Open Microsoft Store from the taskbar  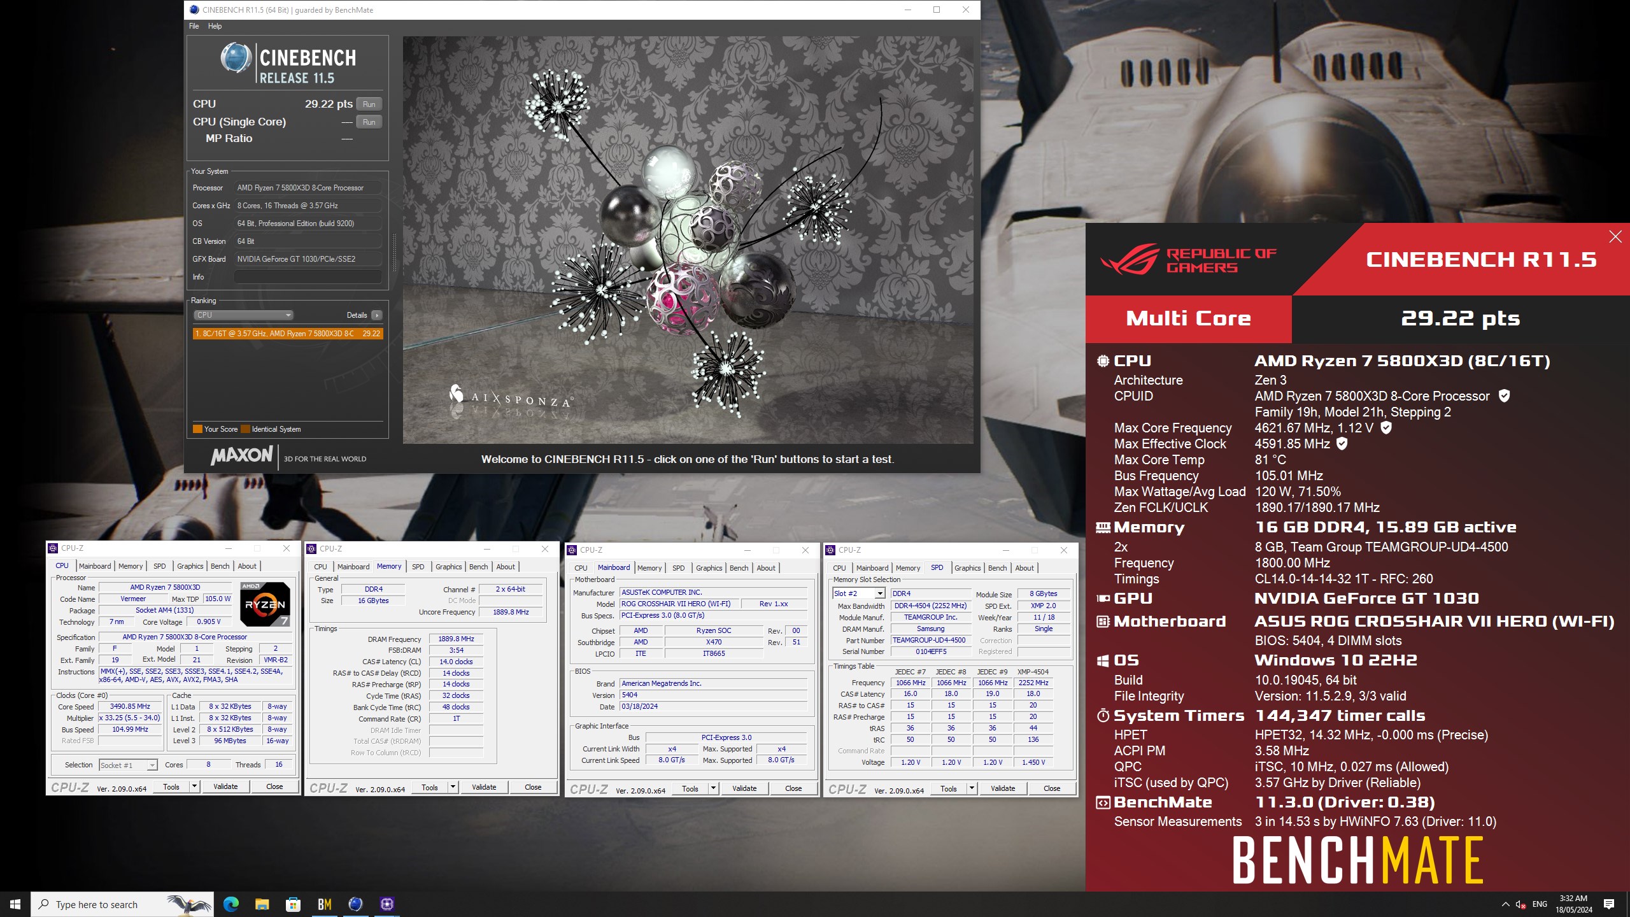293,904
